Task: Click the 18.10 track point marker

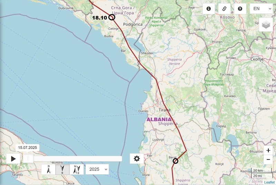Action: [x=111, y=17]
